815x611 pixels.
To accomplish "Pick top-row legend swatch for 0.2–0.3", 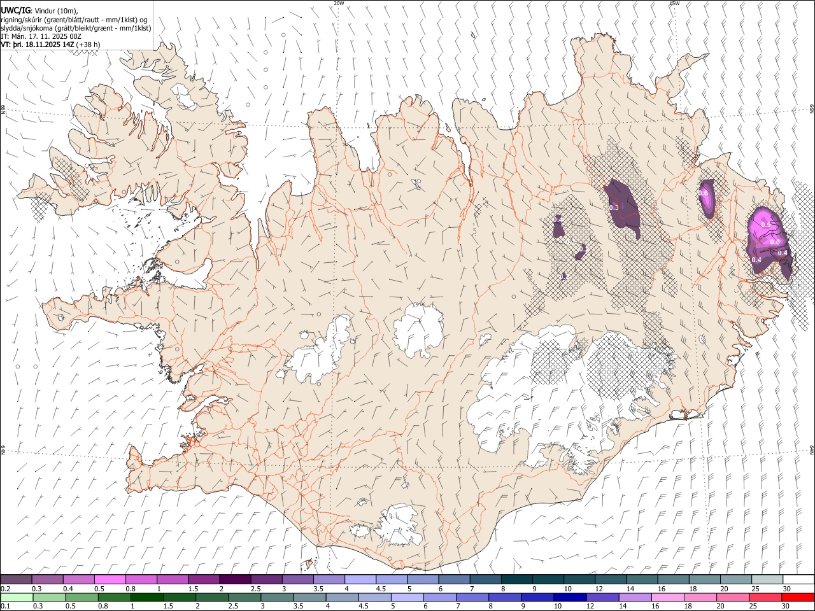I will click(17, 579).
